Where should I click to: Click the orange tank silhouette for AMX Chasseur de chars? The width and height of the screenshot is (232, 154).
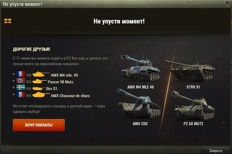(x=41, y=94)
